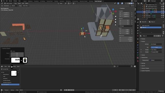
Task: Click the zoom magnifier viewport icon
Action: coord(115,17)
